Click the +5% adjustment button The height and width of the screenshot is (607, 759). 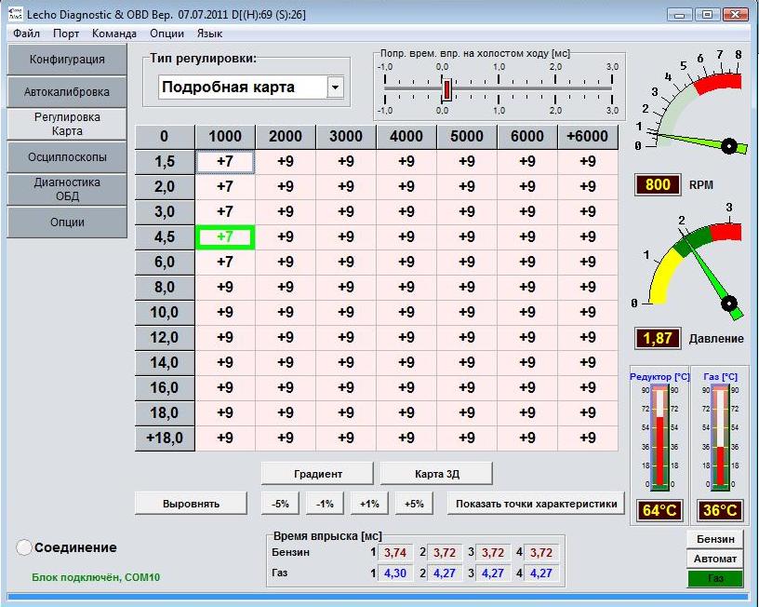[414, 504]
